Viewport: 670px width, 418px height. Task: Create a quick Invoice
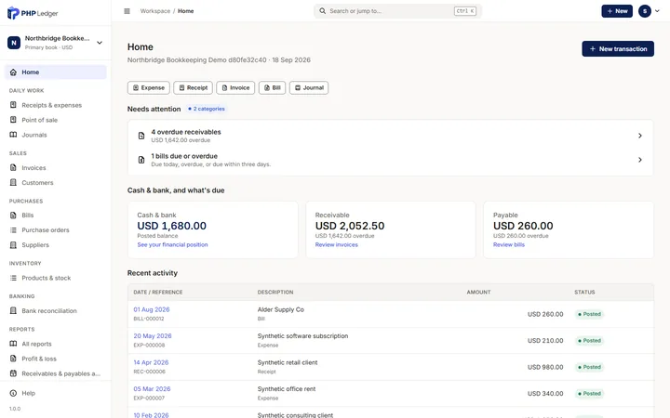coord(235,87)
